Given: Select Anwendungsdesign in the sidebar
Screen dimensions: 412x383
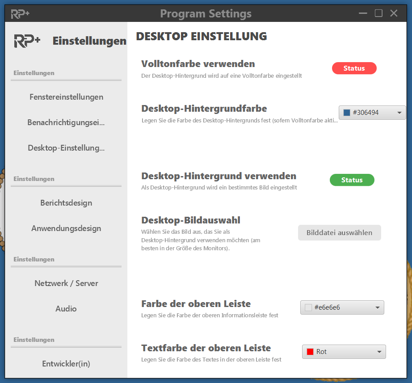Looking at the screenshot, I should pyautogui.click(x=66, y=228).
